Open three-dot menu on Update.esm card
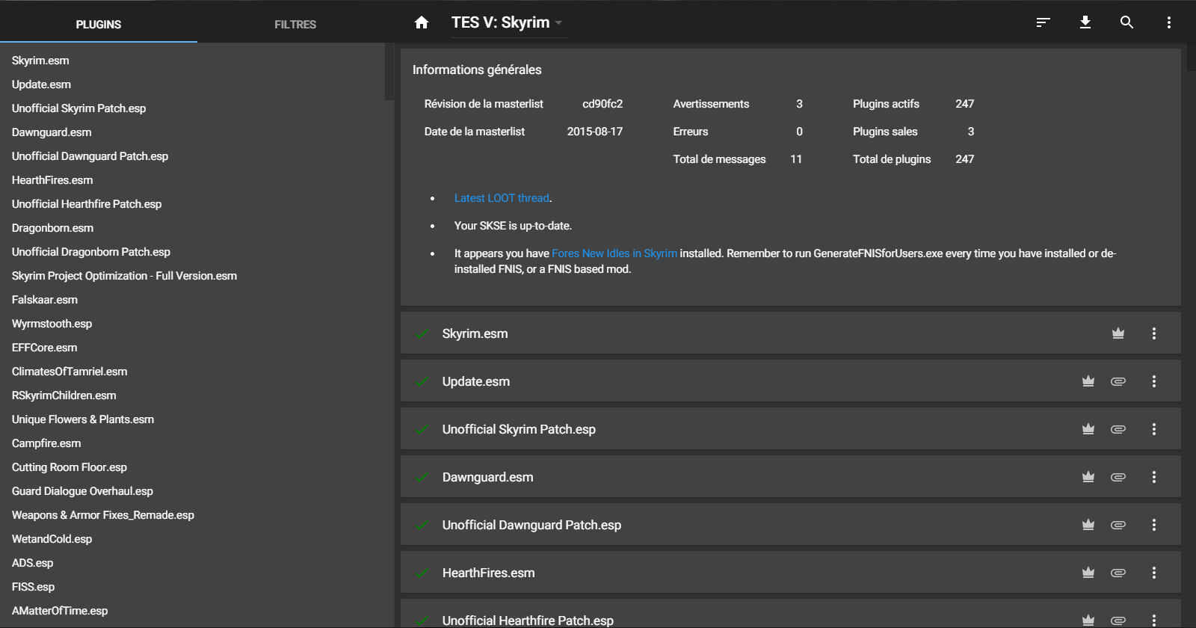This screenshot has width=1196, height=628. (1154, 381)
